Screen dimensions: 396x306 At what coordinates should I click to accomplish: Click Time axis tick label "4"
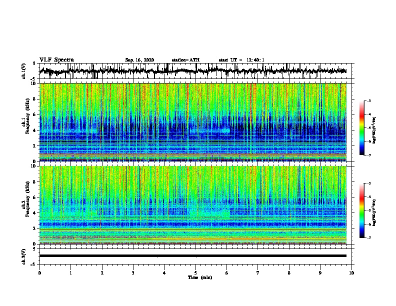(164, 273)
